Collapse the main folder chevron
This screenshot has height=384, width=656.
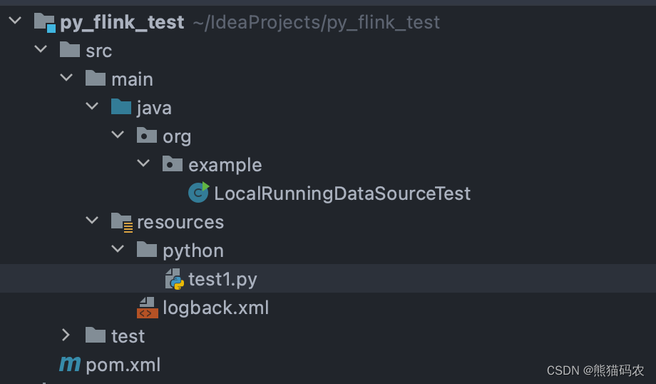(x=66, y=79)
